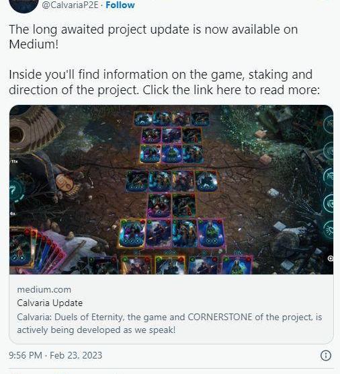Click the 9:56 PM Feb 23, 2023 timestamp
The image size is (340, 374).
click(56, 355)
